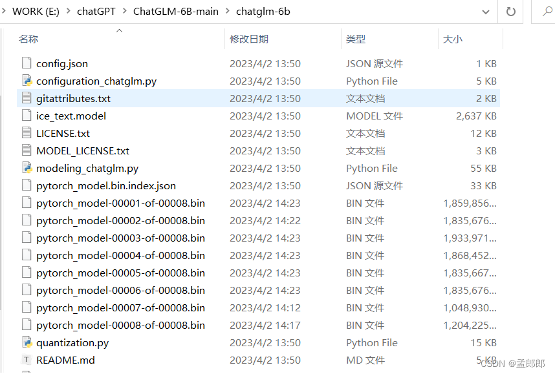
Task: Click the pytorch_model-00004-of-00008.bin file icon
Action: pyautogui.click(x=27, y=255)
